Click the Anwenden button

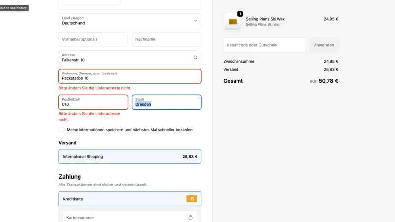point(324,45)
